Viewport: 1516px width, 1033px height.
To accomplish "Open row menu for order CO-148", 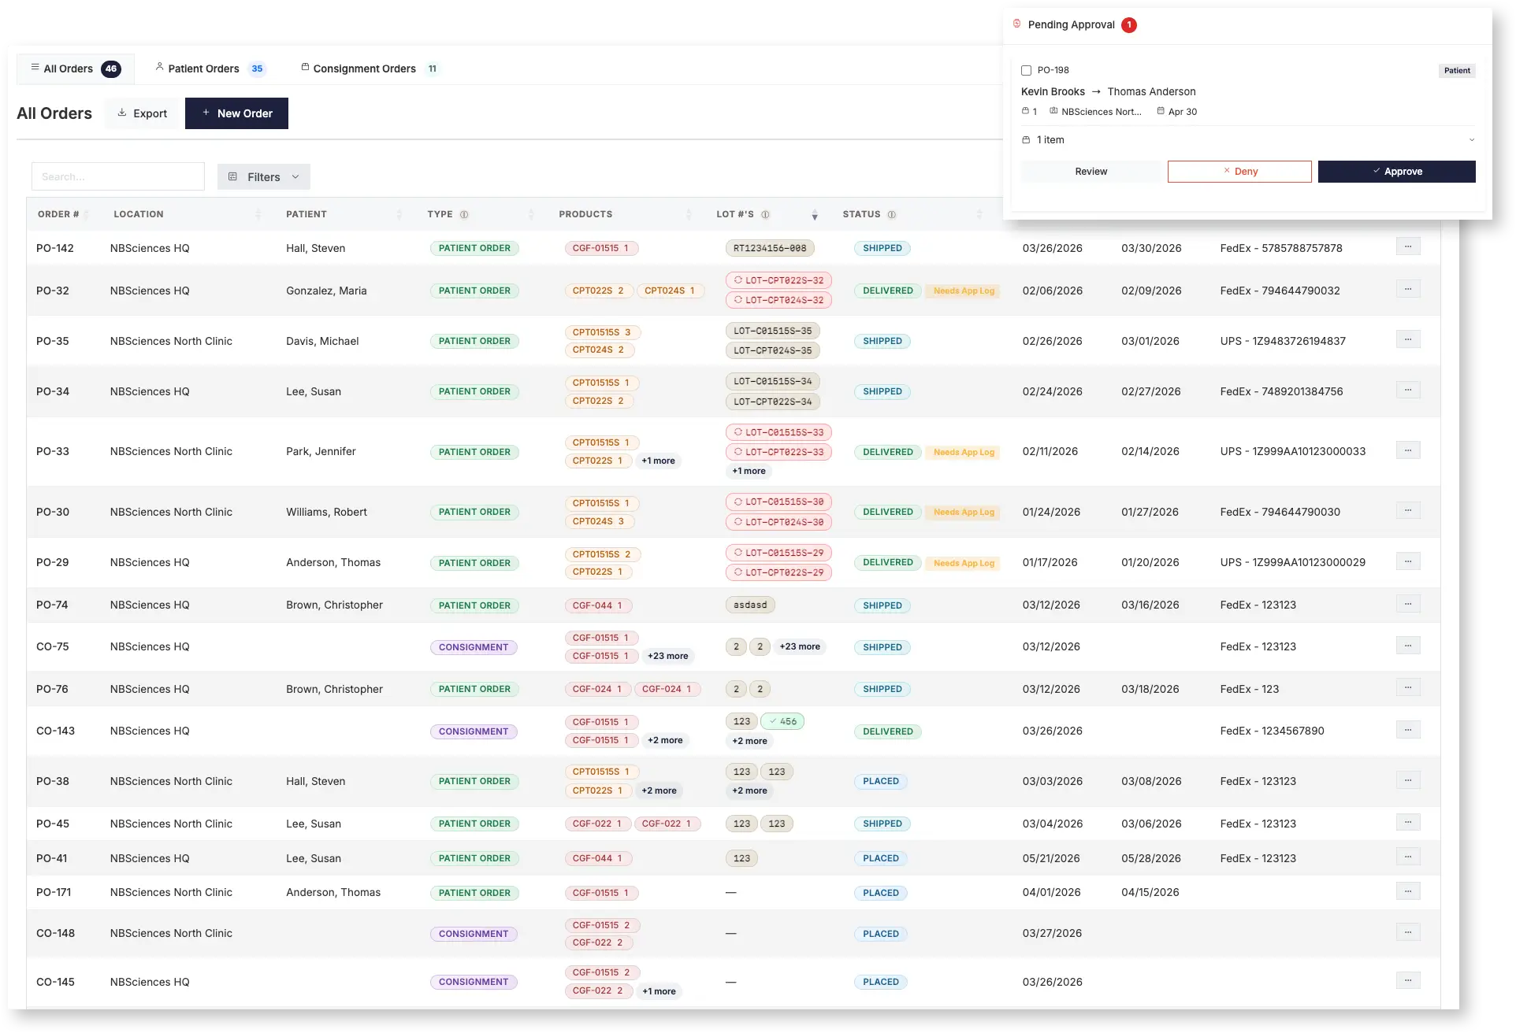I will point(1407,933).
